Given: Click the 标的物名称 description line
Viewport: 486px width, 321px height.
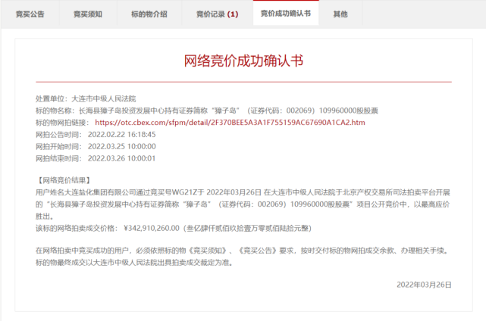Looking at the screenshot, I should [207, 111].
